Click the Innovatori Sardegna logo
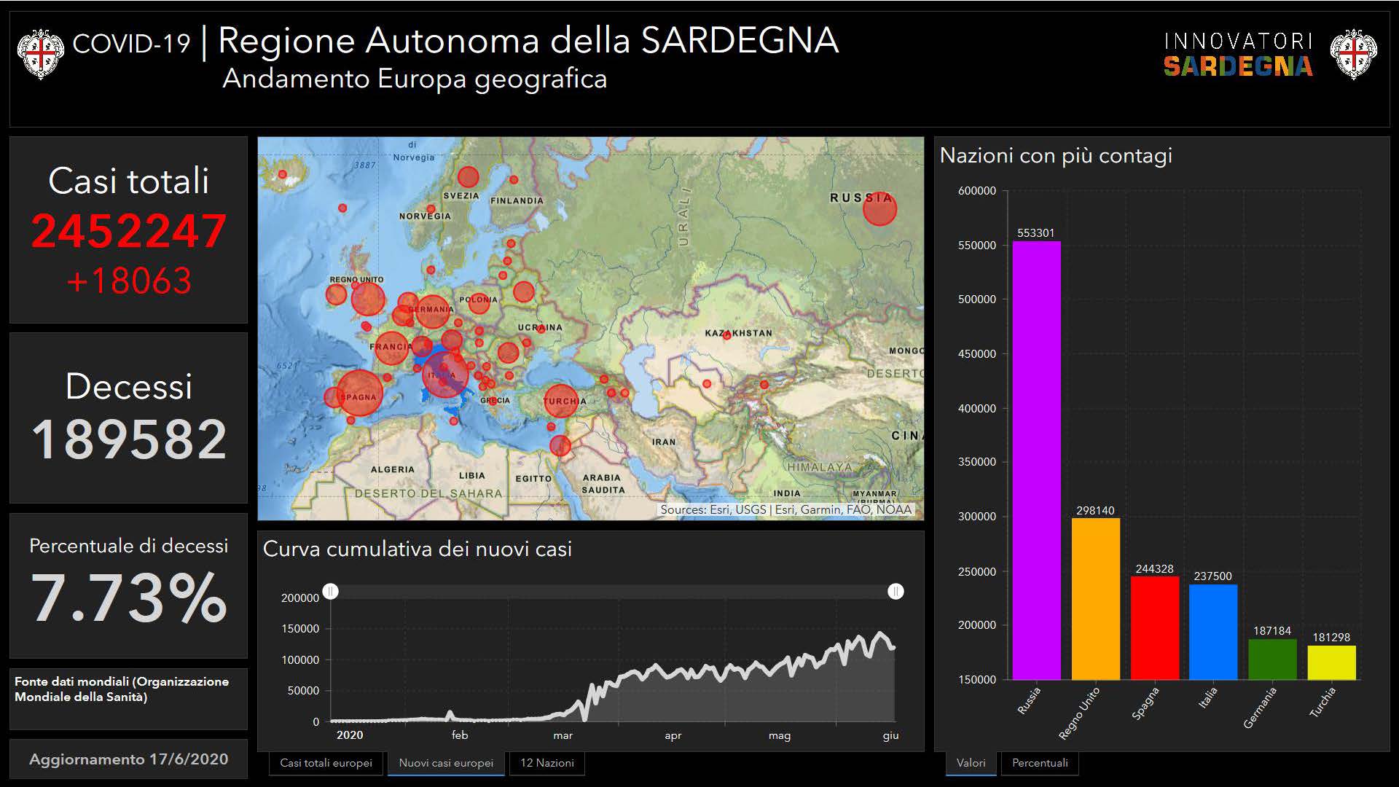 [1238, 54]
